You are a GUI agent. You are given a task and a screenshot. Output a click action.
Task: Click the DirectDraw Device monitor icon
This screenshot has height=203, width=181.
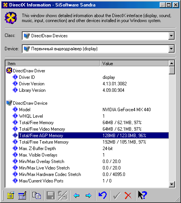[9, 103]
